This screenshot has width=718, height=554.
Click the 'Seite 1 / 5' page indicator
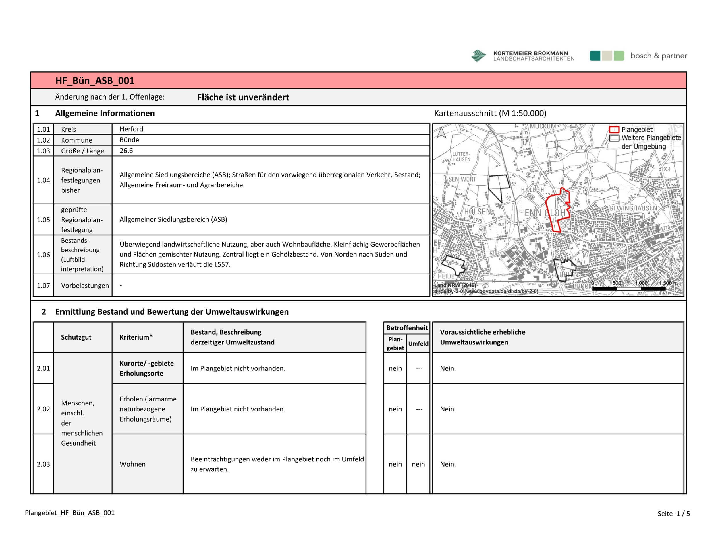pyautogui.click(x=673, y=514)
